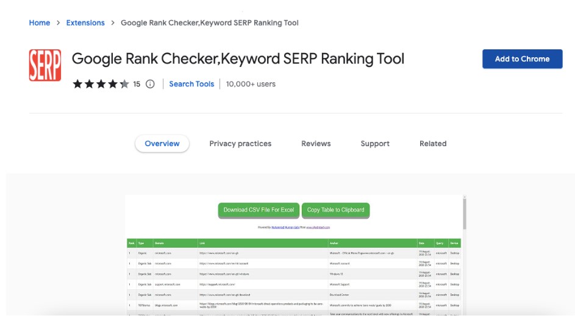Screen dimensions: 575x324
Task: Click the red SERP extension logo
Action: point(45,66)
